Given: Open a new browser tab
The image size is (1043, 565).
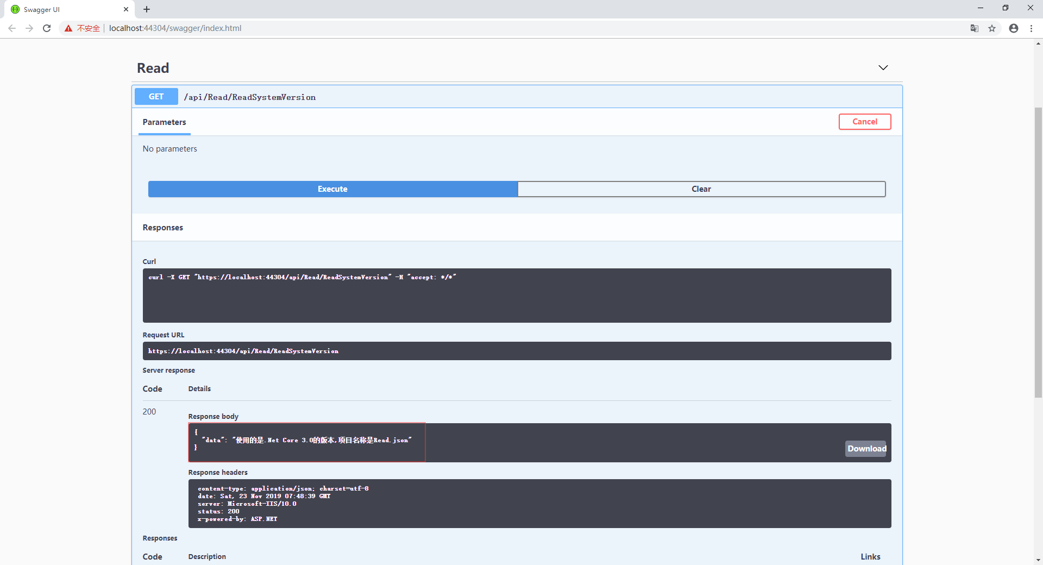Looking at the screenshot, I should (x=147, y=9).
